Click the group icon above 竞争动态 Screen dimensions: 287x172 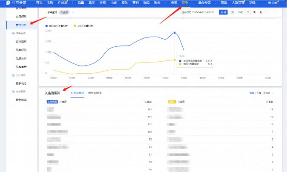point(13,75)
